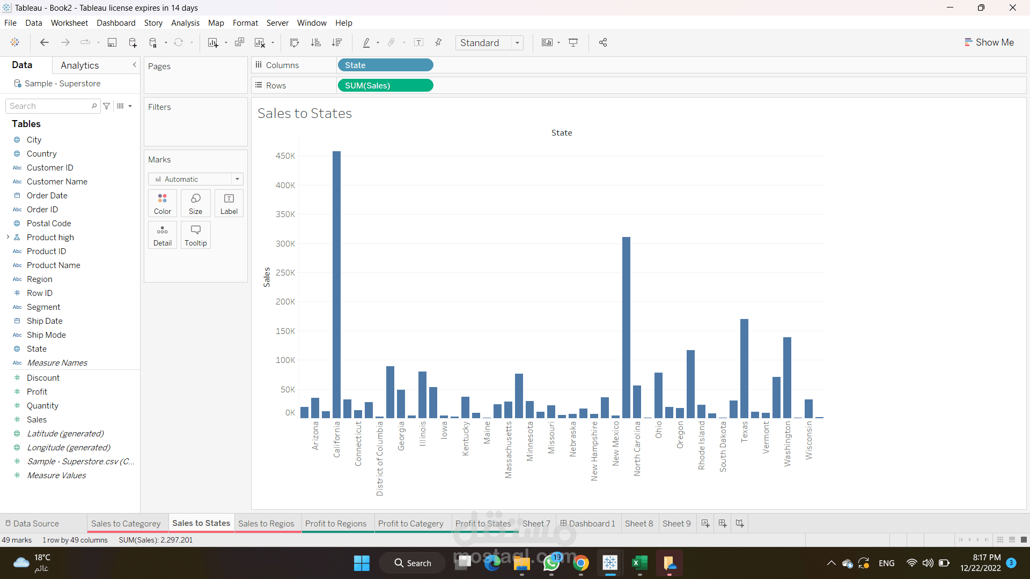Open Excel from the taskbar
1030x579 pixels.
tap(639, 563)
